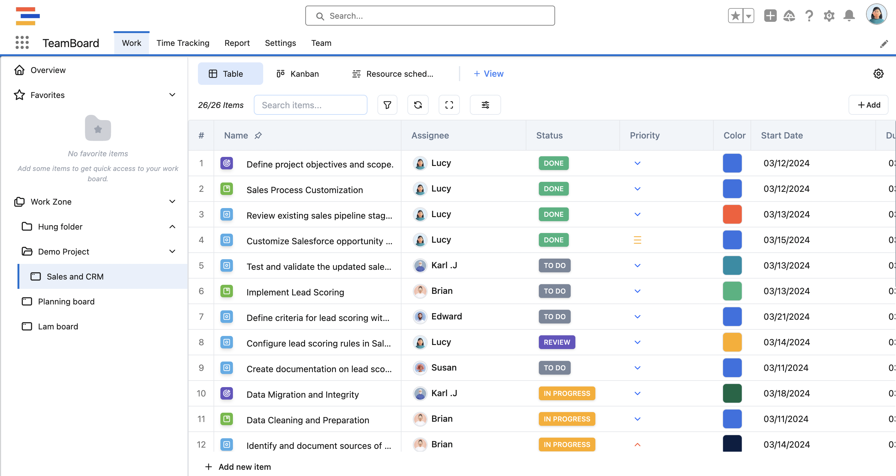Screen dimensions: 896x476
Task: Click the red color swatch in row 3
Action: 732,214
